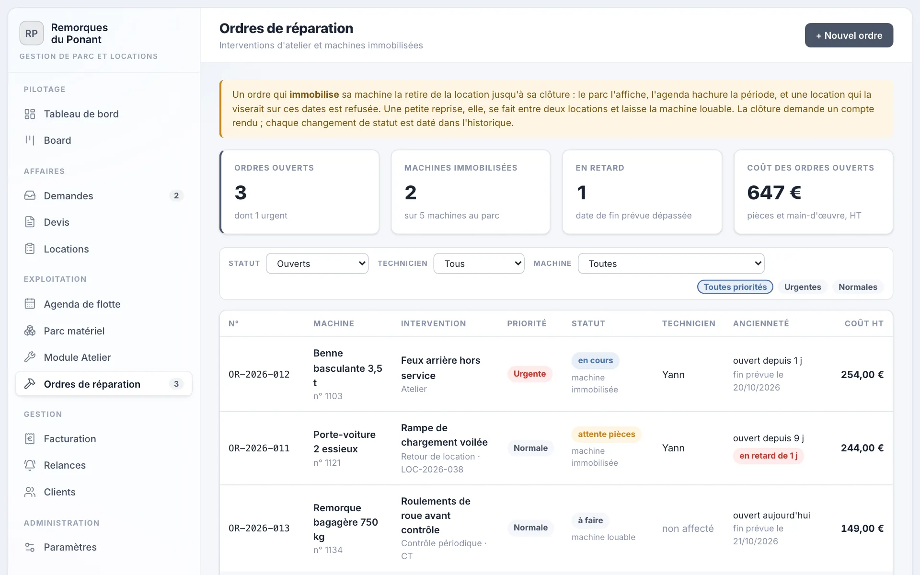The image size is (920, 575).
Task: Open the Parc matériel menu item
Action: pos(103,331)
